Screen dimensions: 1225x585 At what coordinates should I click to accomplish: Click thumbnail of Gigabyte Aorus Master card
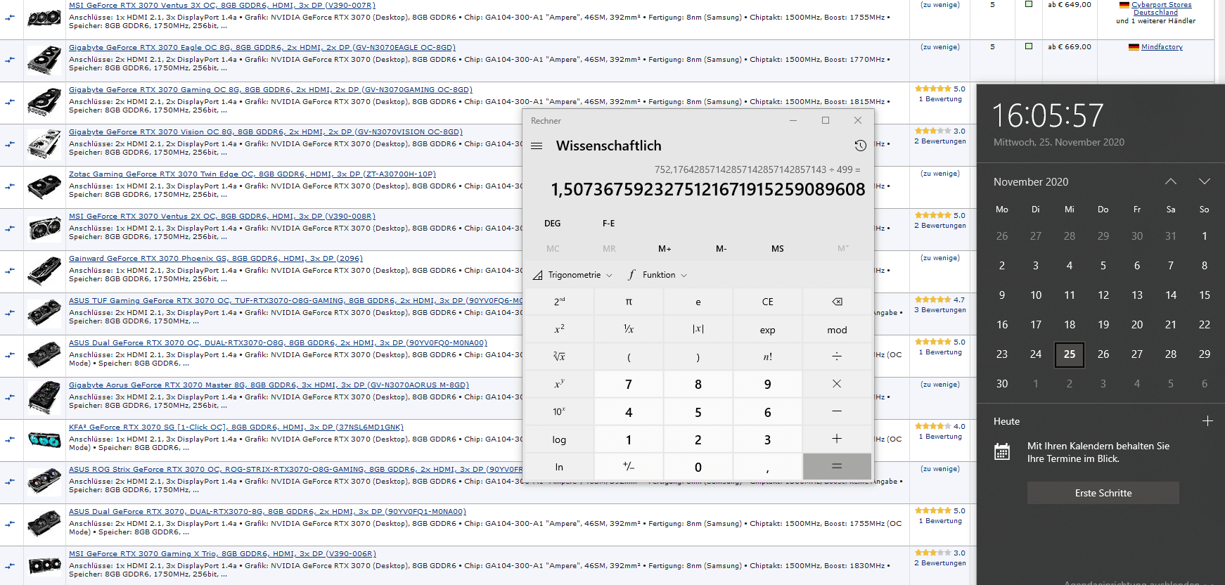click(x=44, y=397)
